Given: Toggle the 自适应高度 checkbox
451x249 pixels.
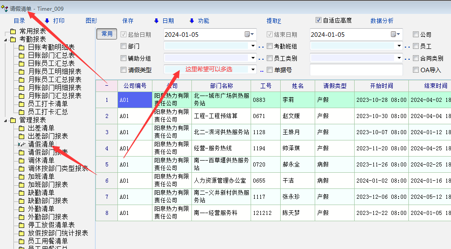Looking at the screenshot, I should tap(319, 20).
